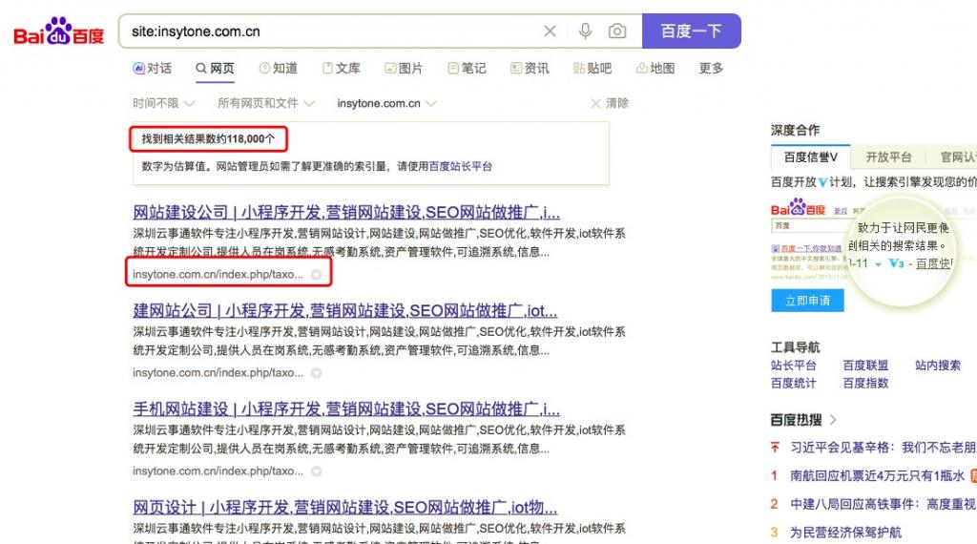Select the 开放平台 tab
The height and width of the screenshot is (544, 977).
pos(888,157)
